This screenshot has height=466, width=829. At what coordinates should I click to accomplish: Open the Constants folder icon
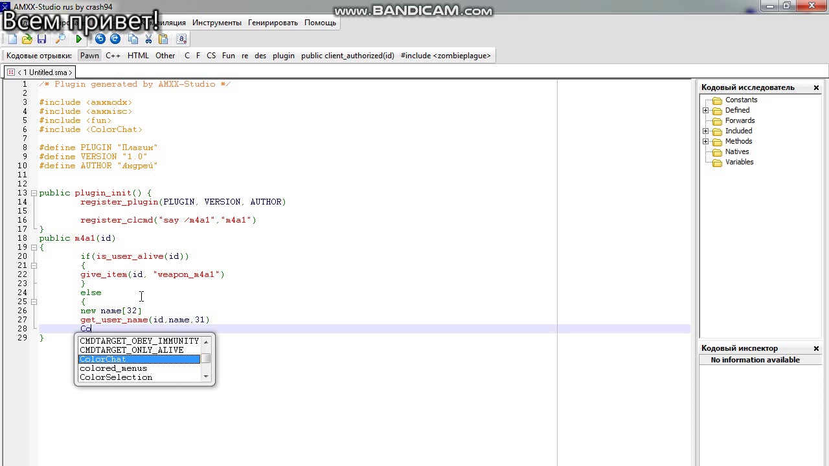point(717,100)
